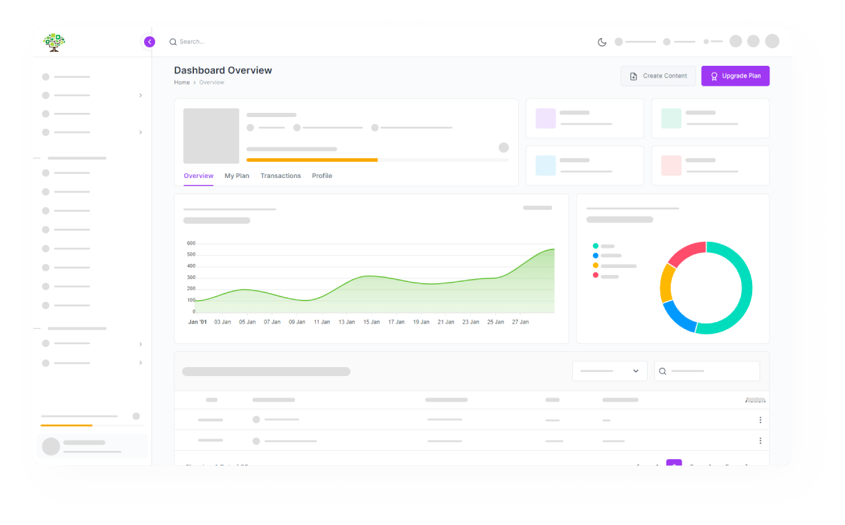
Task: Go to the Home breadcrumb link
Action: 181,82
